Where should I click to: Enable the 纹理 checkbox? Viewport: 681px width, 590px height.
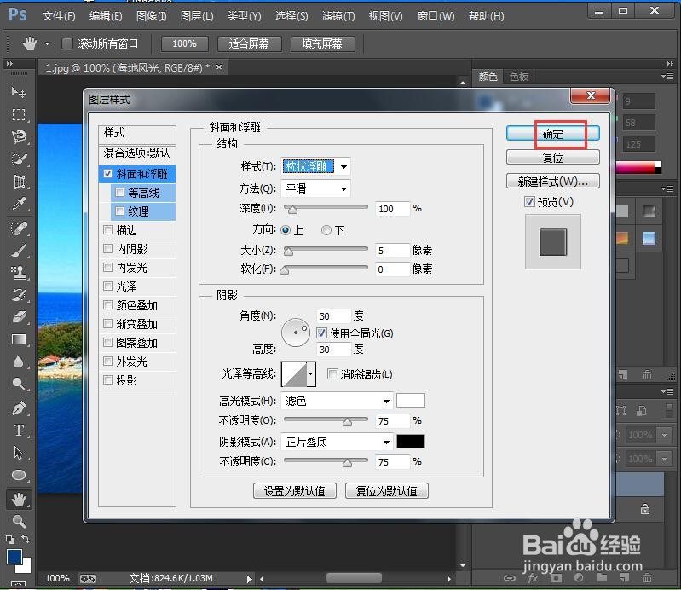(x=120, y=211)
